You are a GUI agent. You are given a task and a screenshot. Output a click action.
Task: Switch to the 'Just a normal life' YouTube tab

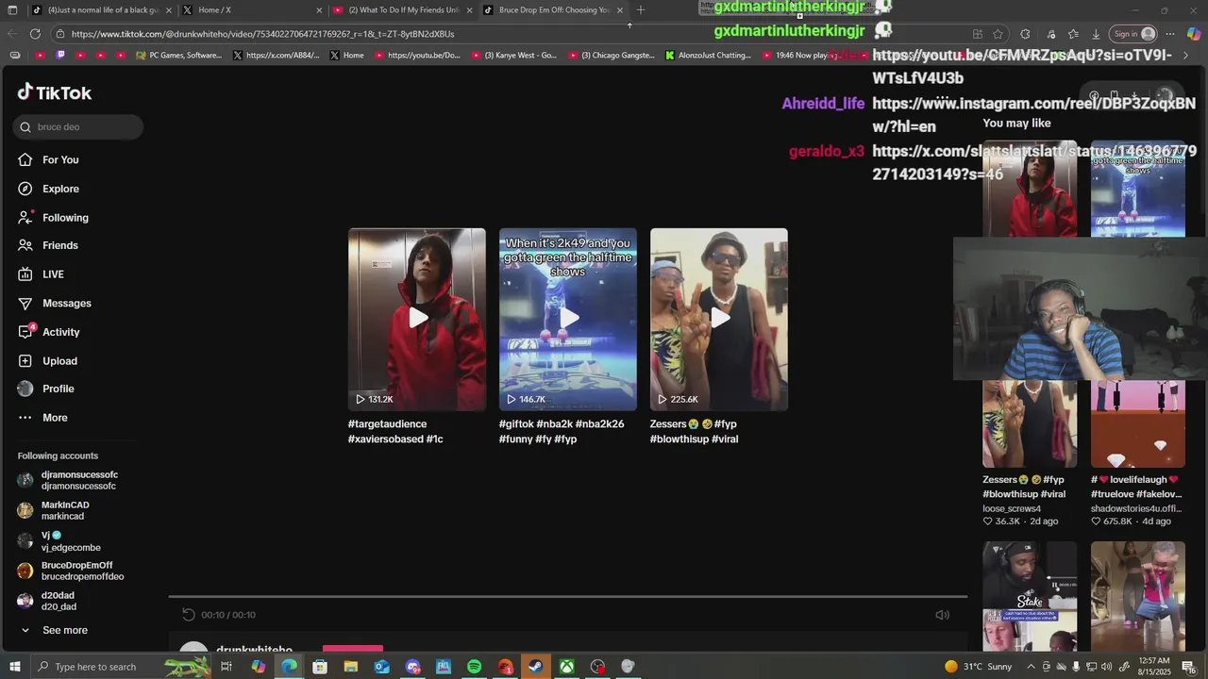[x=102, y=10]
